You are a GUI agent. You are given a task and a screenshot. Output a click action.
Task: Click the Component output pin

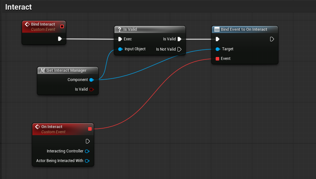coord(91,80)
